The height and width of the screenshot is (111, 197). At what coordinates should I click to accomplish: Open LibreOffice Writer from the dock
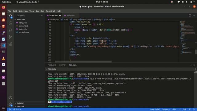(x=3, y=39)
